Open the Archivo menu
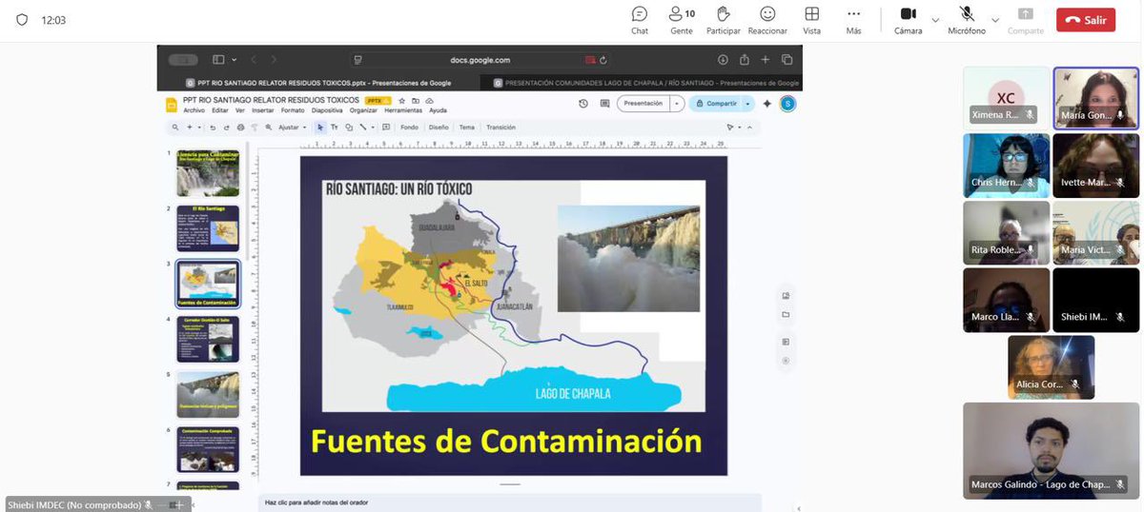Image resolution: width=1144 pixels, height=512 pixels. tap(194, 110)
